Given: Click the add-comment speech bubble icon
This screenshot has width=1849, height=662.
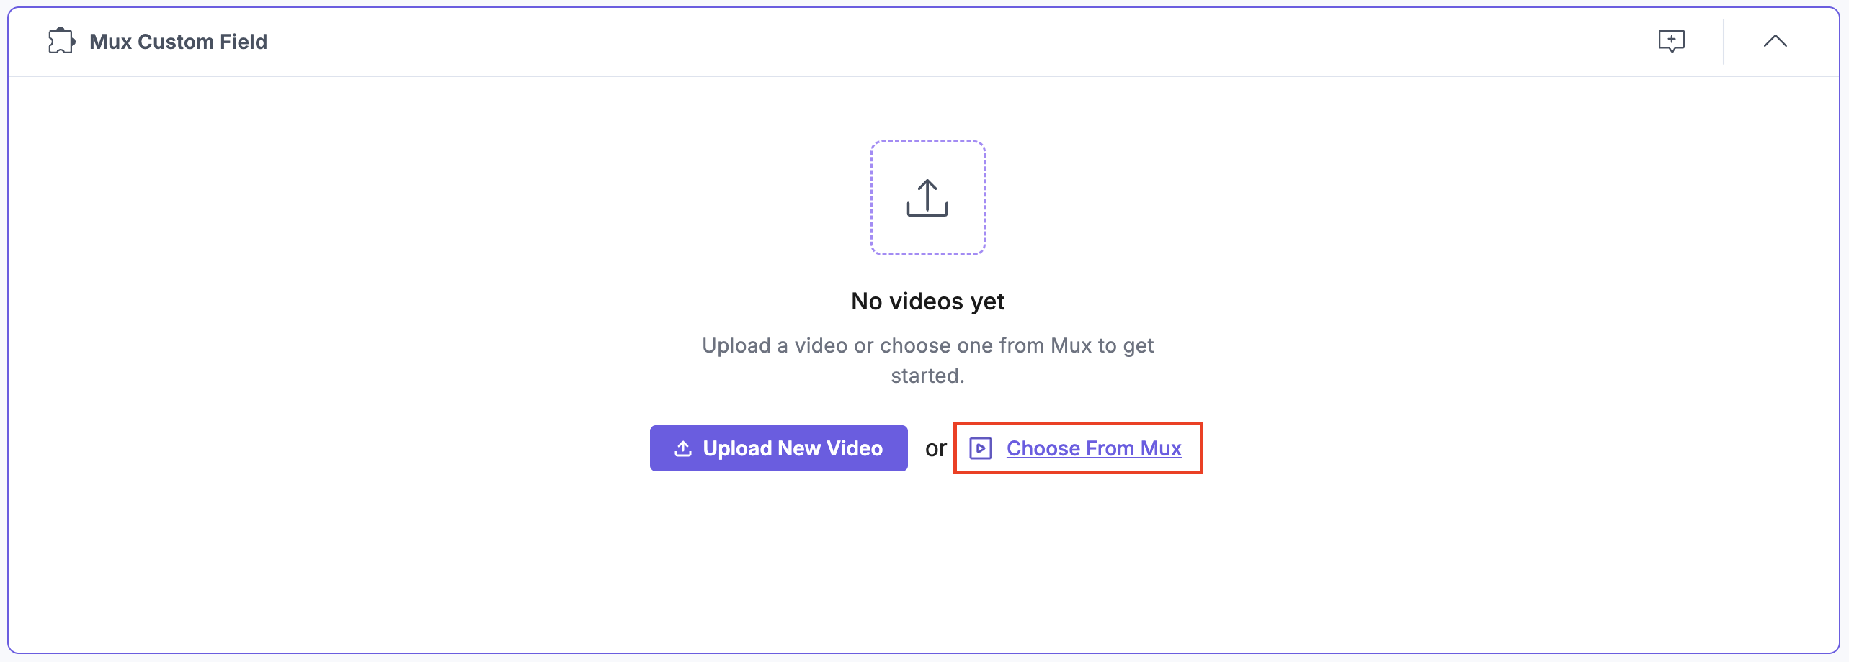Looking at the screenshot, I should tap(1672, 41).
